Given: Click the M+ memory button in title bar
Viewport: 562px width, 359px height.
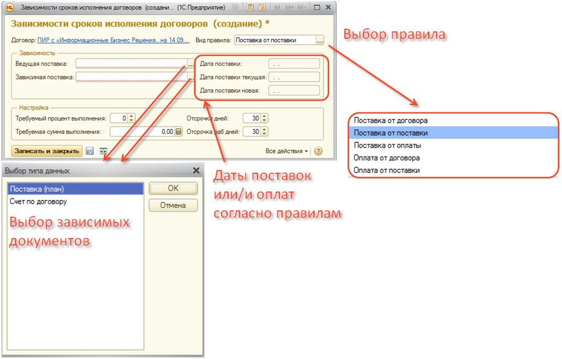Looking at the screenshot, I should click(289, 8).
